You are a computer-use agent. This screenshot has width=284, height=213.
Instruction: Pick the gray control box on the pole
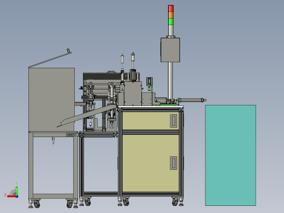170,50
